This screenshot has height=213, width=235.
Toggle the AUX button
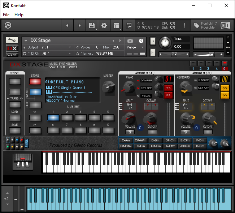(228, 47)
